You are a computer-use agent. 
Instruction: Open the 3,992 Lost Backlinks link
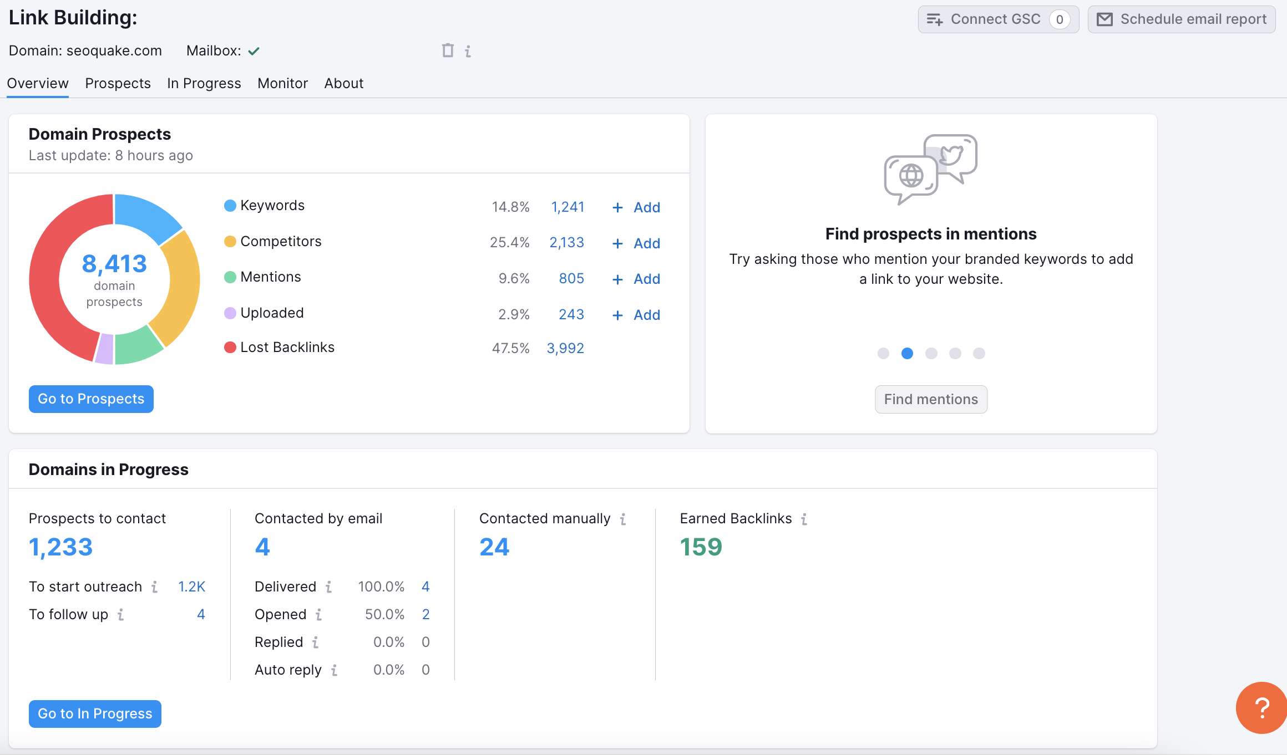coord(565,348)
